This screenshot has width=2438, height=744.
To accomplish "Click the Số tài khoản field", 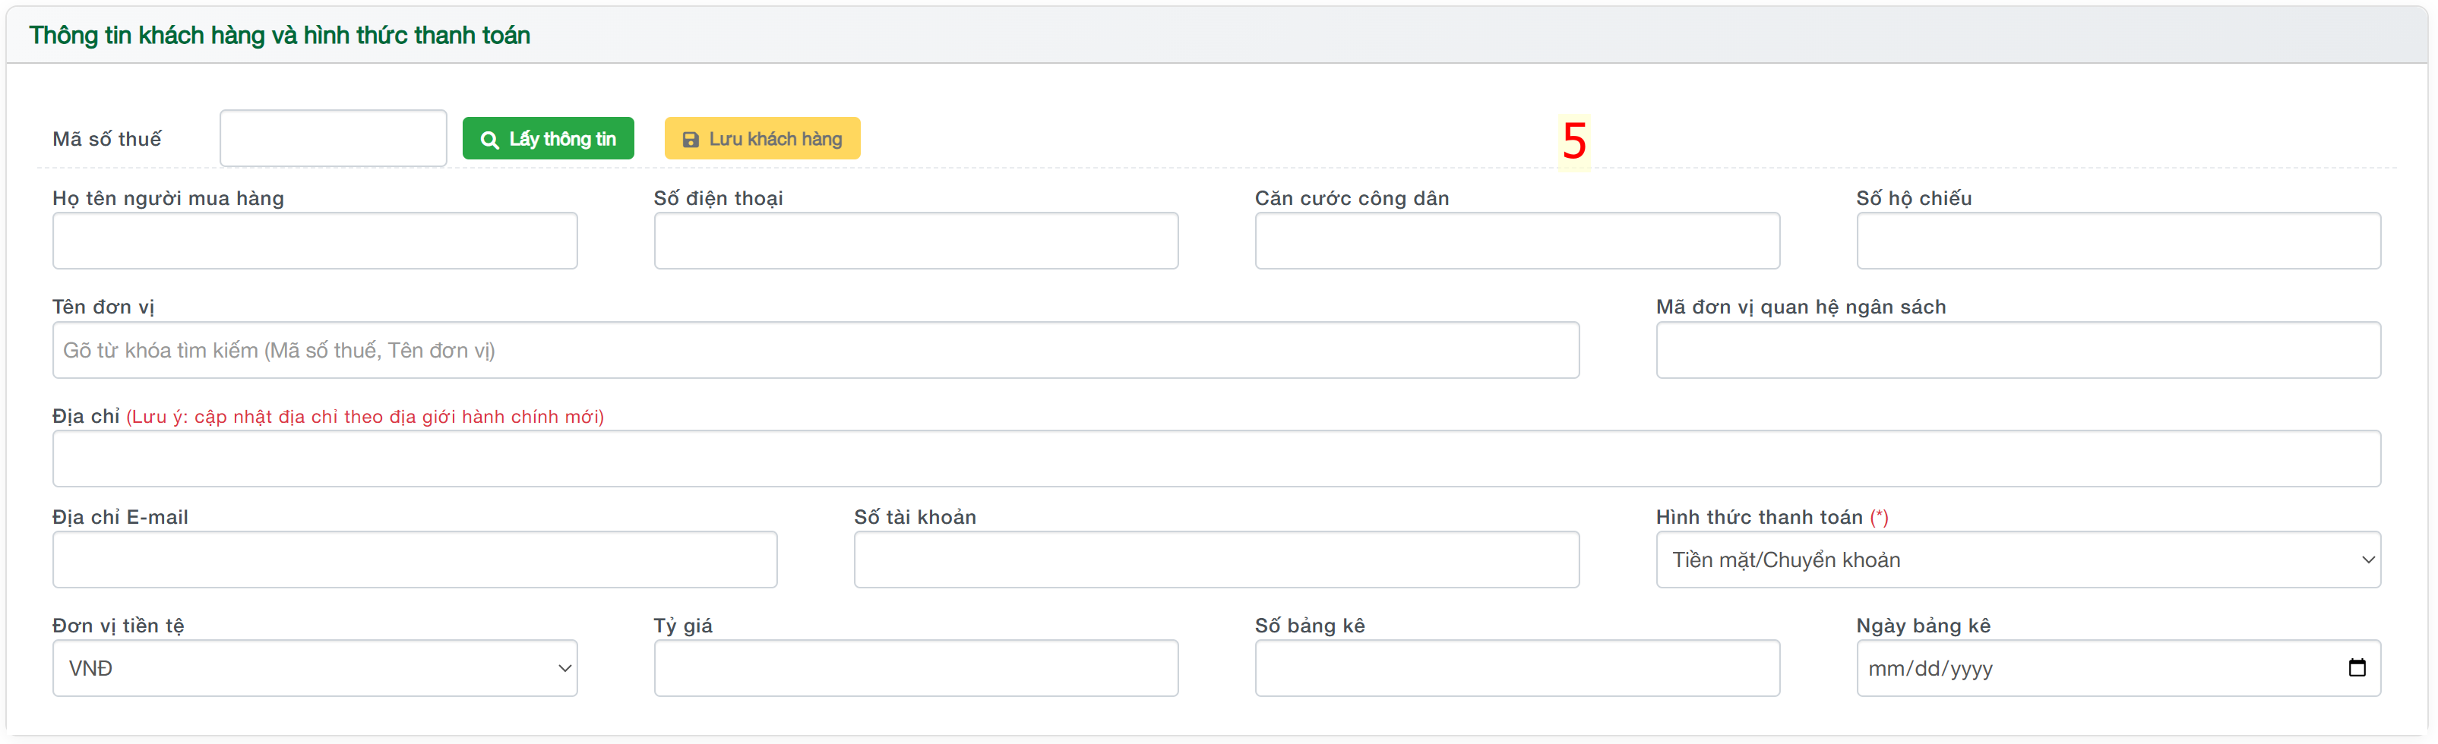I will [1216, 560].
